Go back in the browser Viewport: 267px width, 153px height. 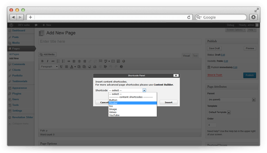13,17
